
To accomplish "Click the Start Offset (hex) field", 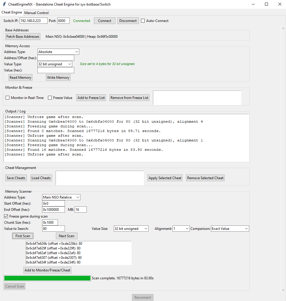I will (x=54, y=203).
